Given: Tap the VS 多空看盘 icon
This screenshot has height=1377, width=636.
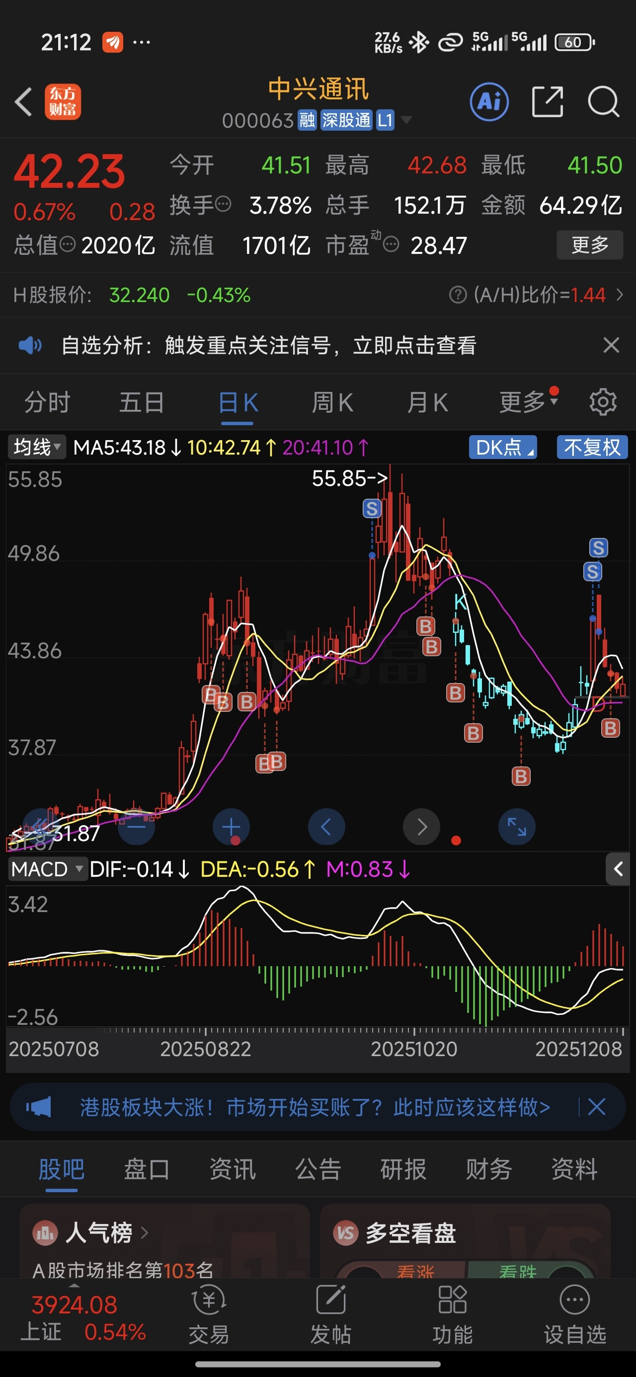Looking at the screenshot, I should (x=345, y=1232).
